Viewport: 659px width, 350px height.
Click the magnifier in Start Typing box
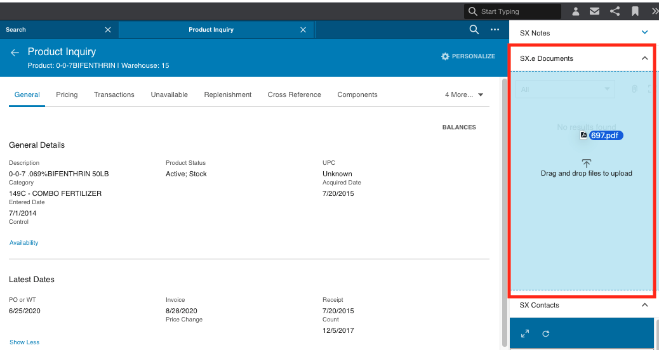pyautogui.click(x=472, y=11)
